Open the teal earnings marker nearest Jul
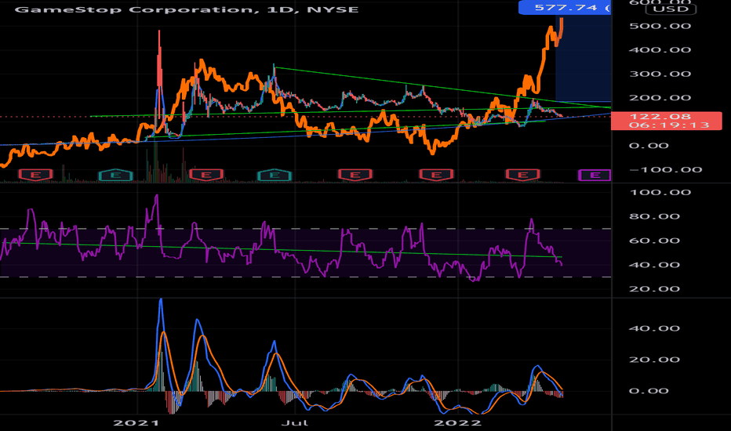731x431 pixels. tap(275, 176)
